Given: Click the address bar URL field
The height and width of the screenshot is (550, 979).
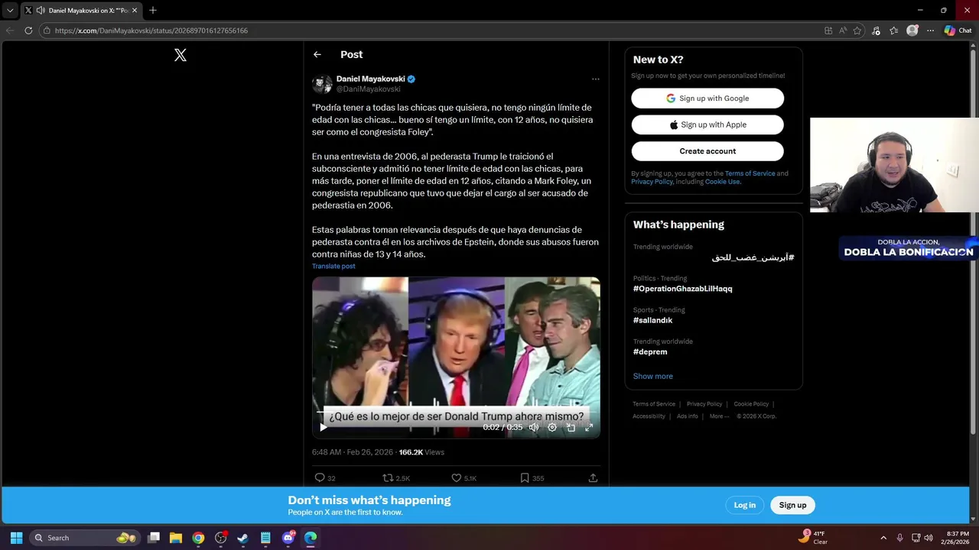Looking at the screenshot, I should 428,31.
